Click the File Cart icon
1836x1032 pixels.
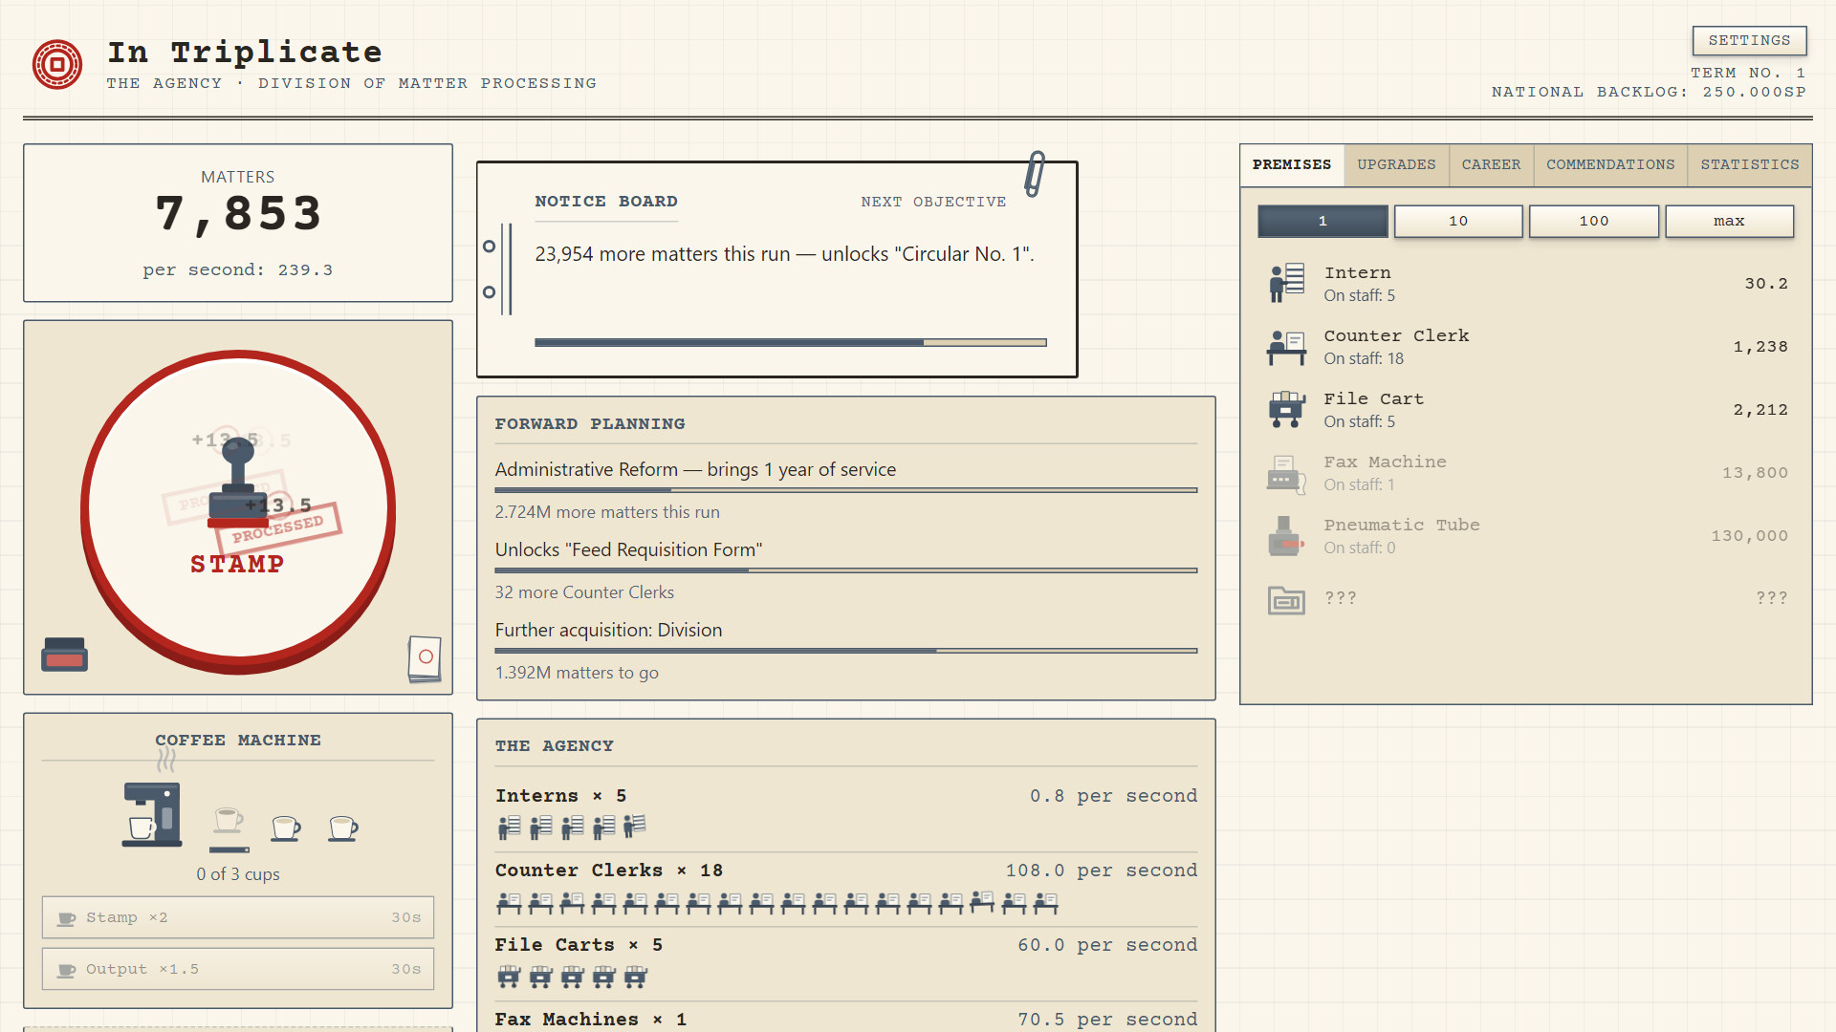pyautogui.click(x=1286, y=409)
